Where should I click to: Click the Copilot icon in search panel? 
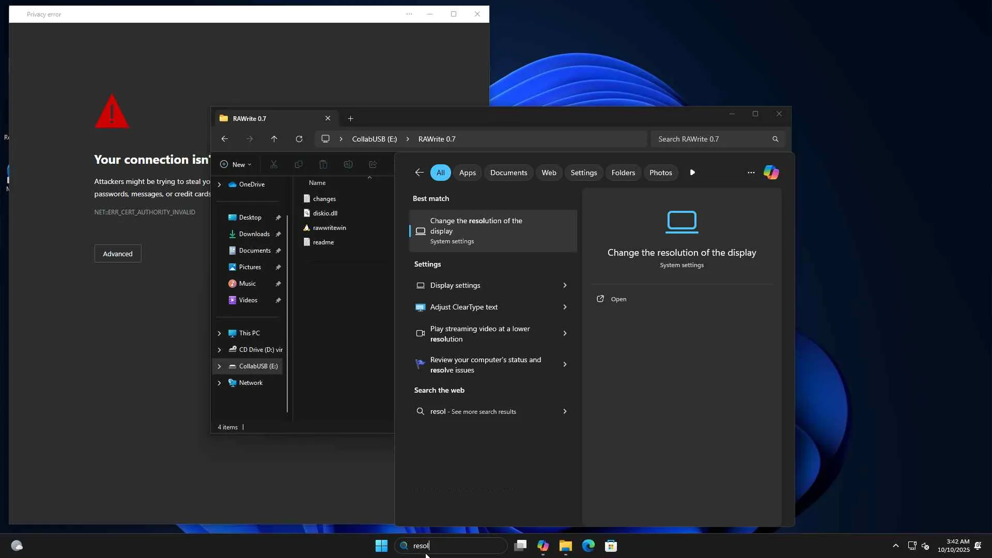click(x=771, y=173)
